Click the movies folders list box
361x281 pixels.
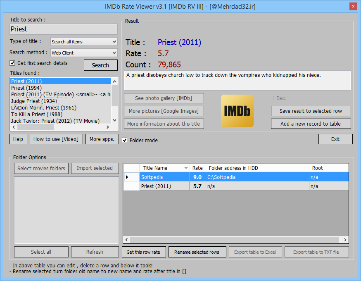[66, 210]
